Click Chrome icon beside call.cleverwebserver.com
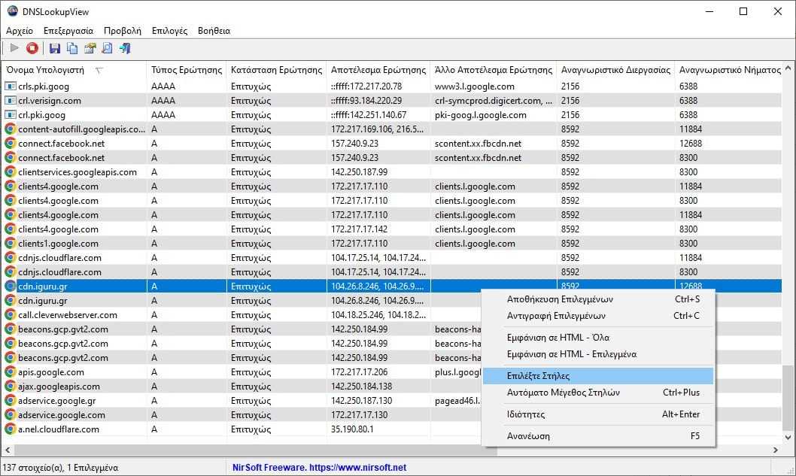 pyautogui.click(x=10, y=315)
